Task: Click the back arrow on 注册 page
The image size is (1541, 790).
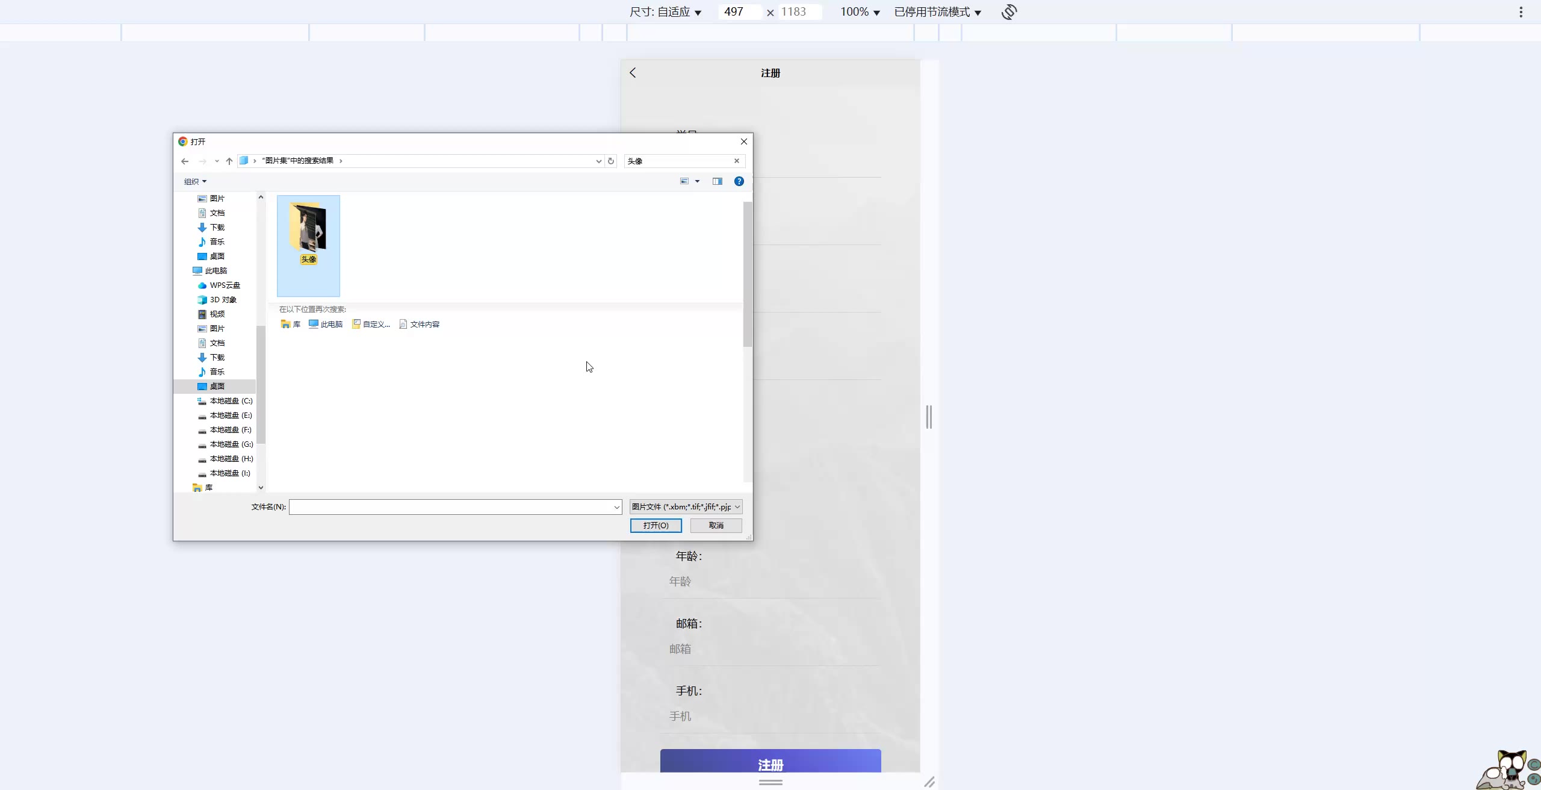Action: [x=633, y=73]
